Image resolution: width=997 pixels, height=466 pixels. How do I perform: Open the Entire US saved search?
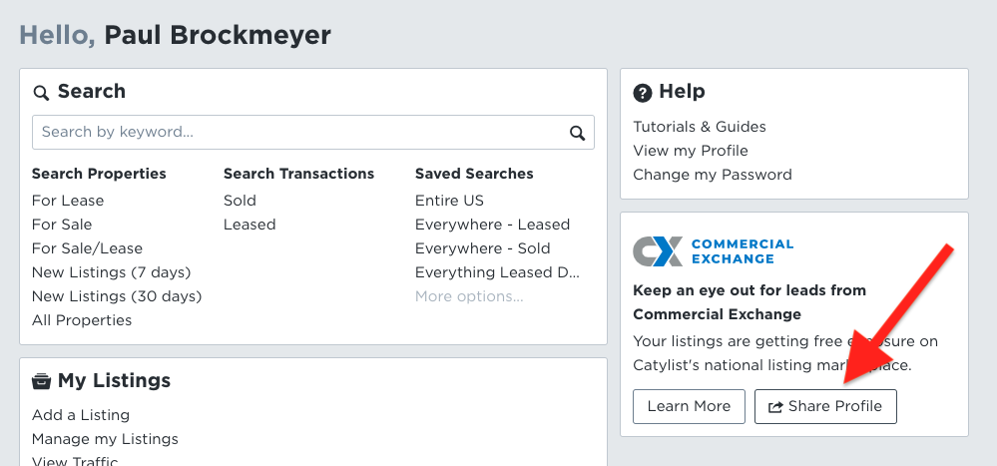tap(449, 201)
